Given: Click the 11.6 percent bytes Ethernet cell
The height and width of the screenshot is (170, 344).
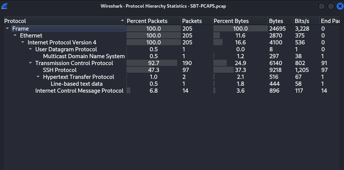Looking at the screenshot, I should coord(241,35).
